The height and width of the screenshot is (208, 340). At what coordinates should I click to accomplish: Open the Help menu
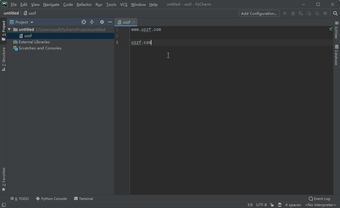[153, 5]
